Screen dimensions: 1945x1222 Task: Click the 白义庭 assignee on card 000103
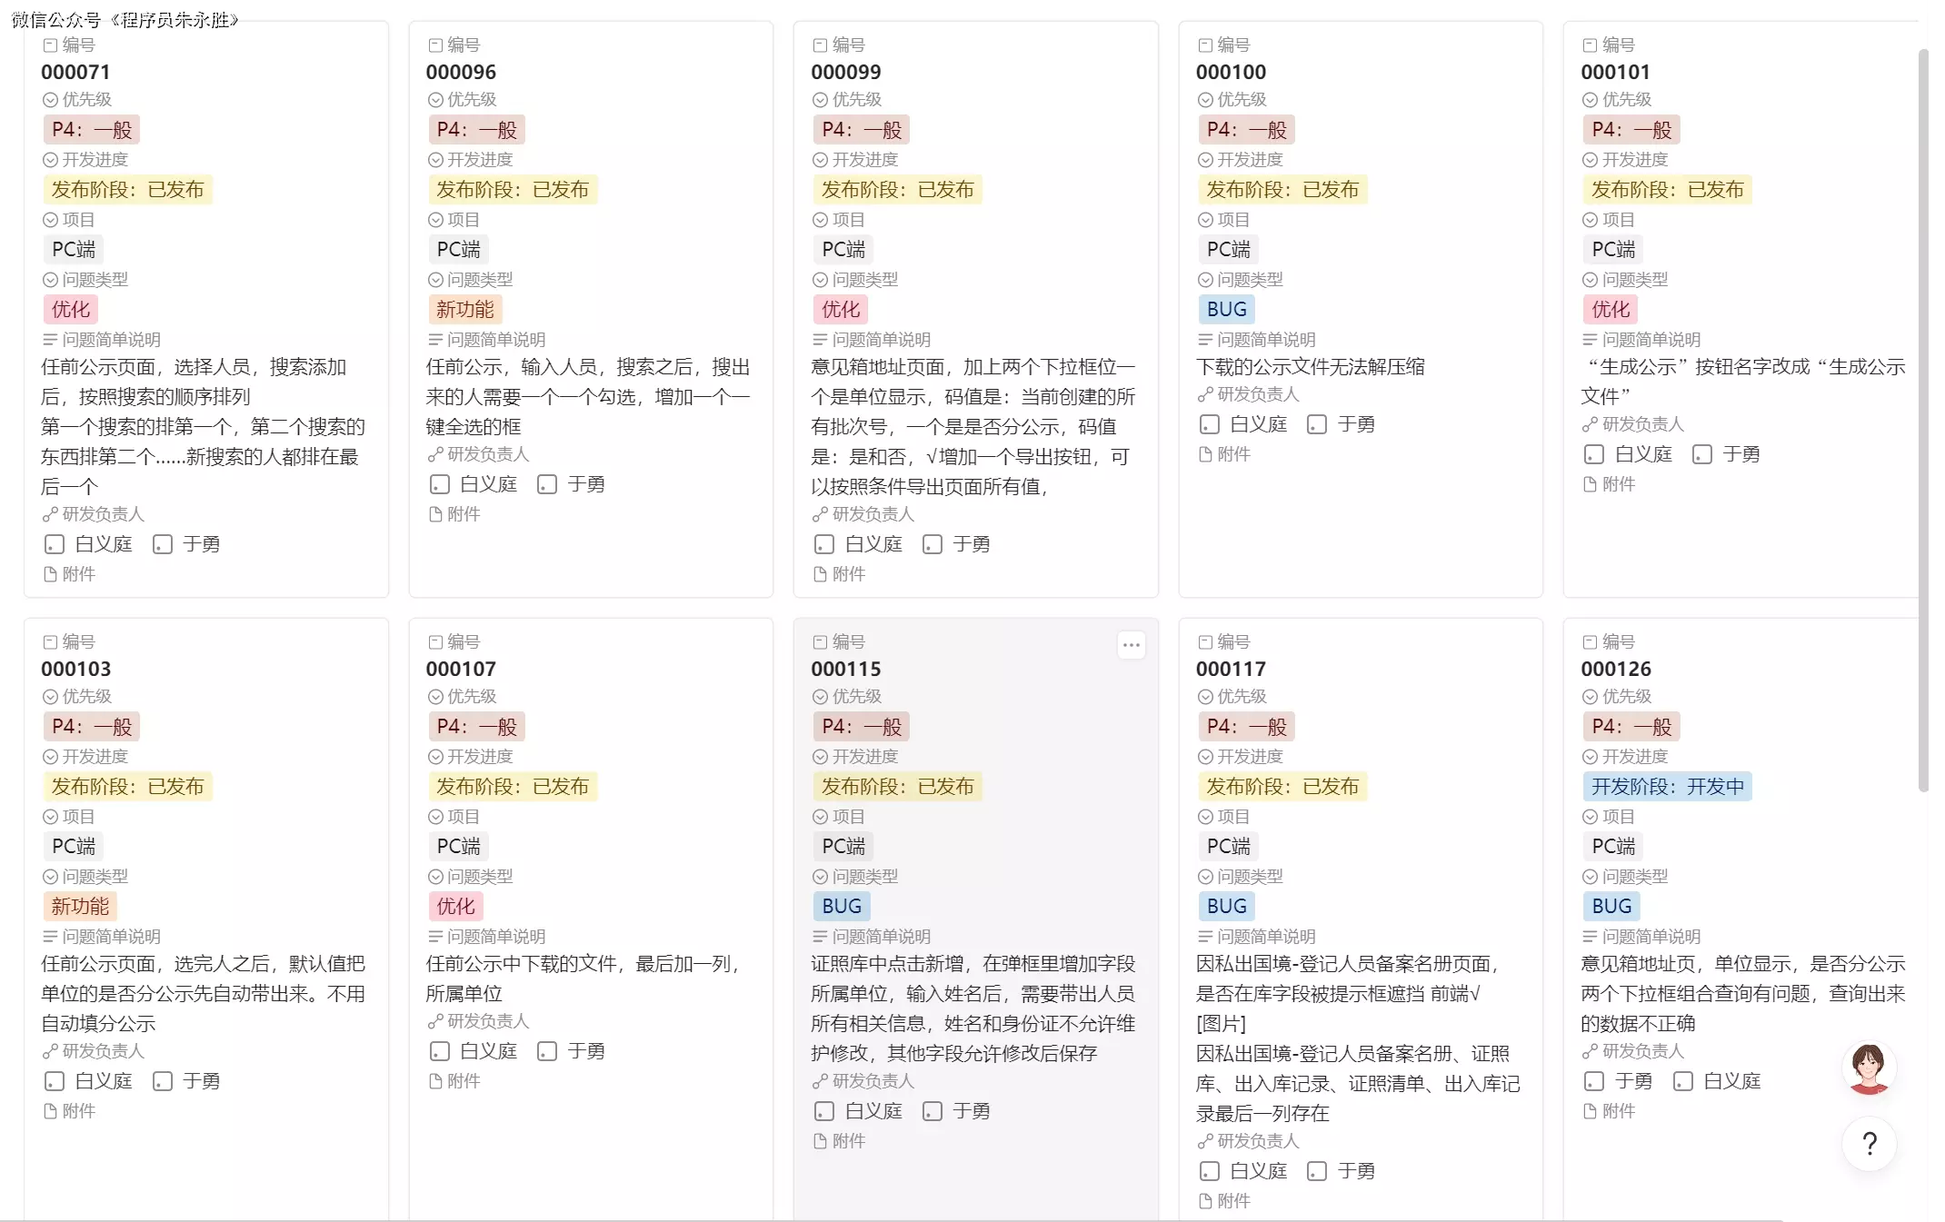(103, 1081)
